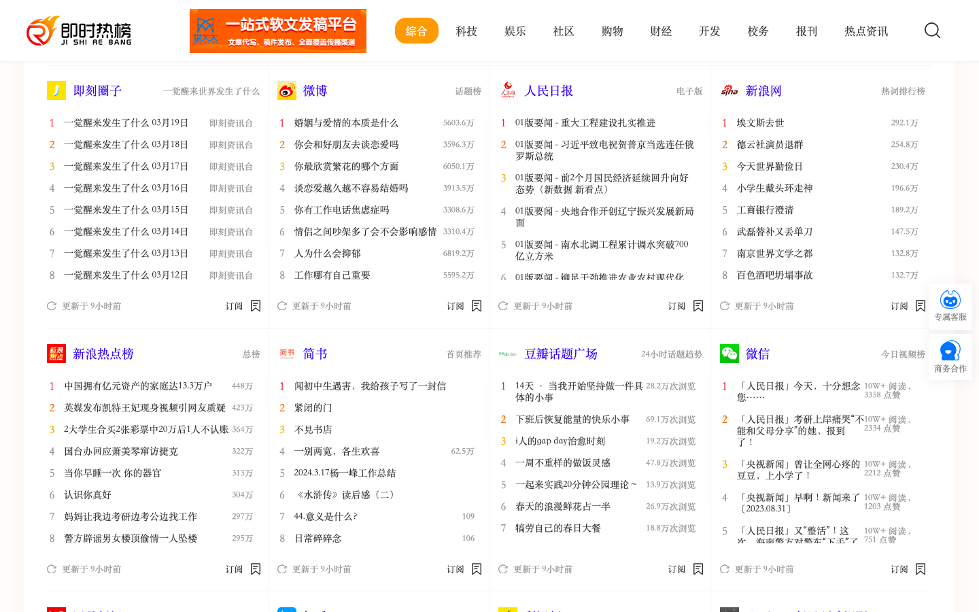Click the 新浪网 sina logo icon
This screenshot has width=979, height=612.
[x=729, y=90]
